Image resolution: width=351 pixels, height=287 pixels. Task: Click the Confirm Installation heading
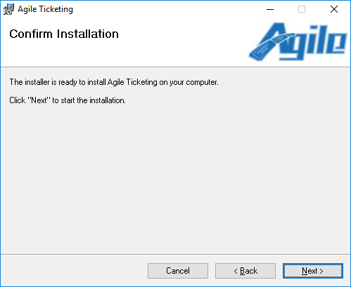click(64, 34)
